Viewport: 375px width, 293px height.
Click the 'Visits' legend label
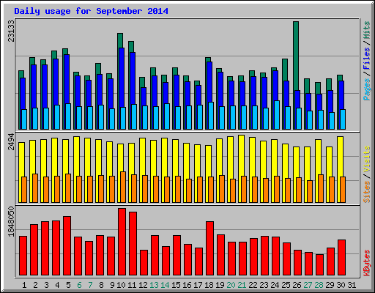pos(366,160)
